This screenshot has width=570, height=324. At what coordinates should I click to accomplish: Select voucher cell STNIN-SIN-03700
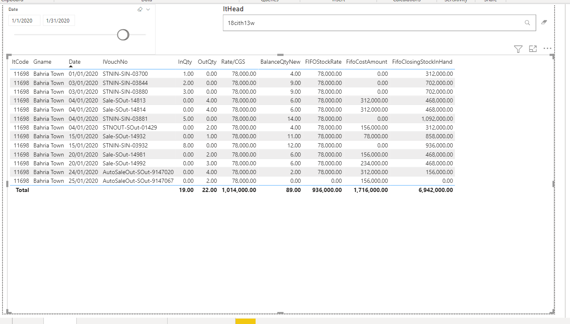pyautogui.click(x=125, y=74)
